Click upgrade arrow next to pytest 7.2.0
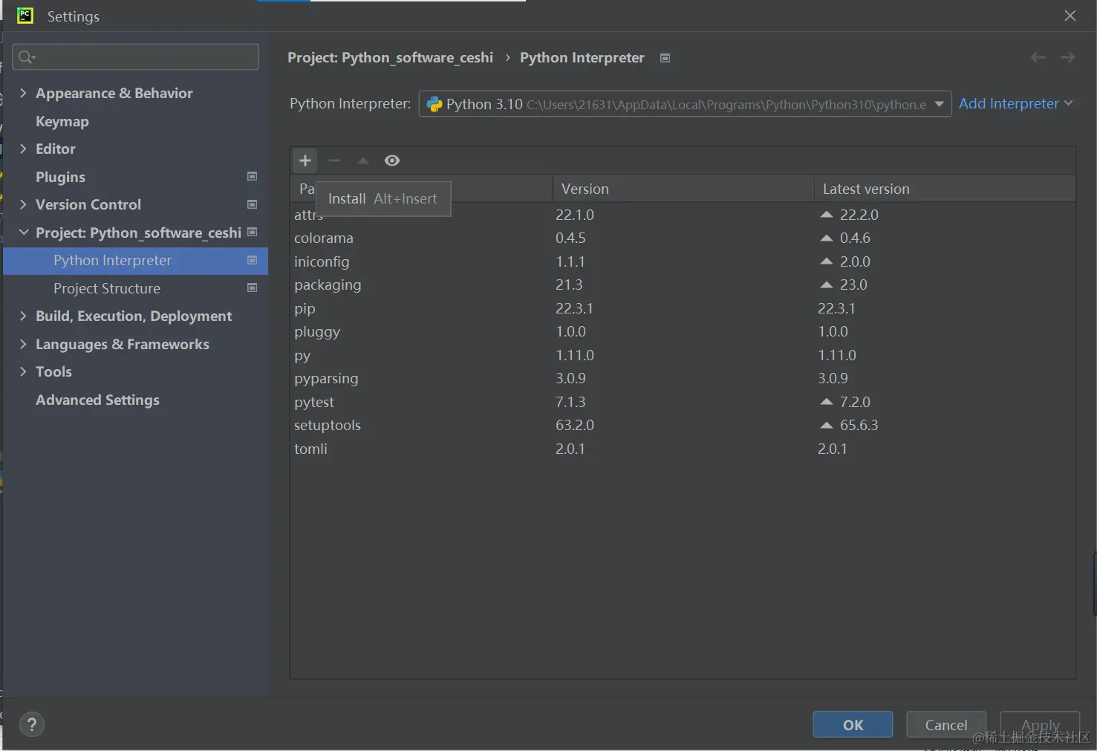Screen dimensions: 1097x751 coord(826,401)
